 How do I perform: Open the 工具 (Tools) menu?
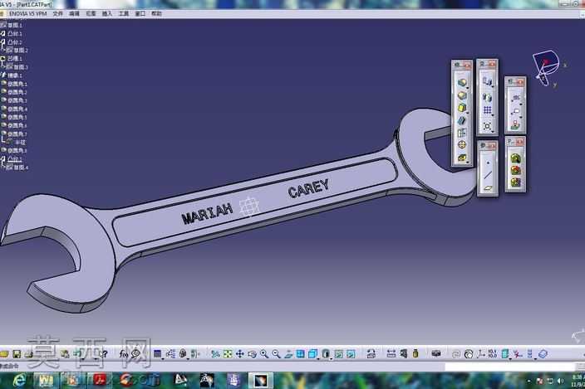coord(124,13)
